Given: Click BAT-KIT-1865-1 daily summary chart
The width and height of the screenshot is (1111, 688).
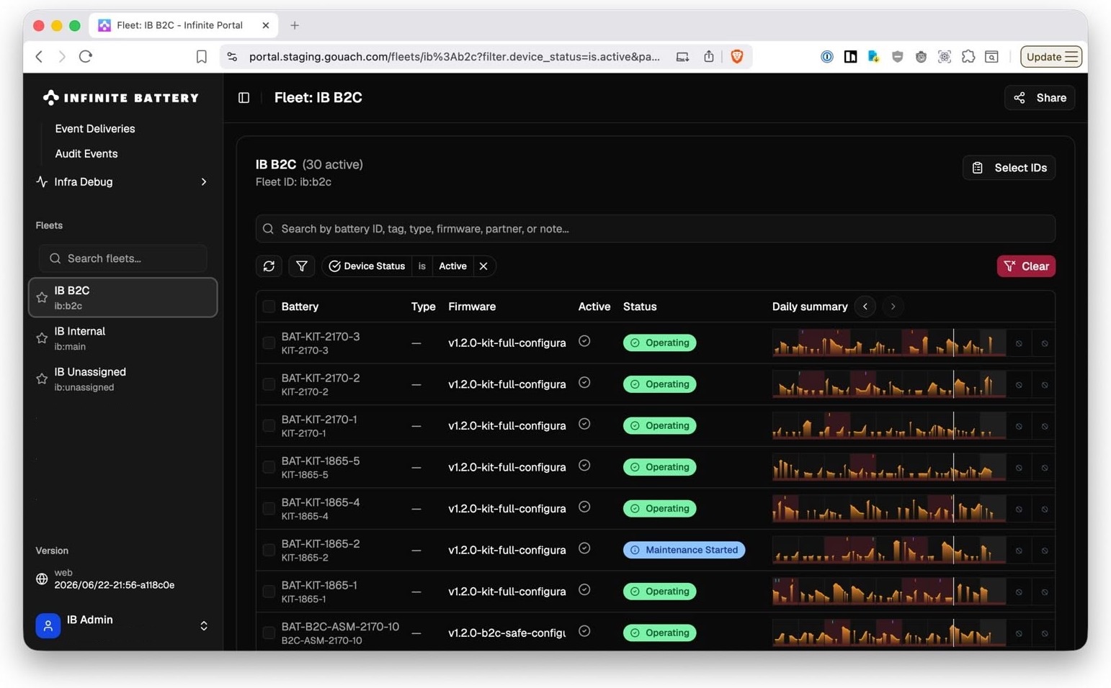Looking at the screenshot, I should (x=889, y=592).
